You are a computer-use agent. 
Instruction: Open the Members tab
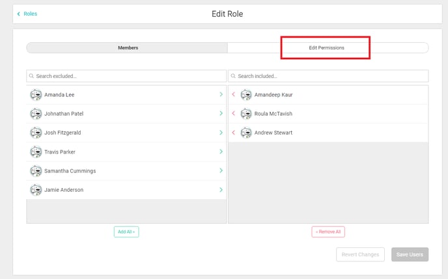[128, 48]
